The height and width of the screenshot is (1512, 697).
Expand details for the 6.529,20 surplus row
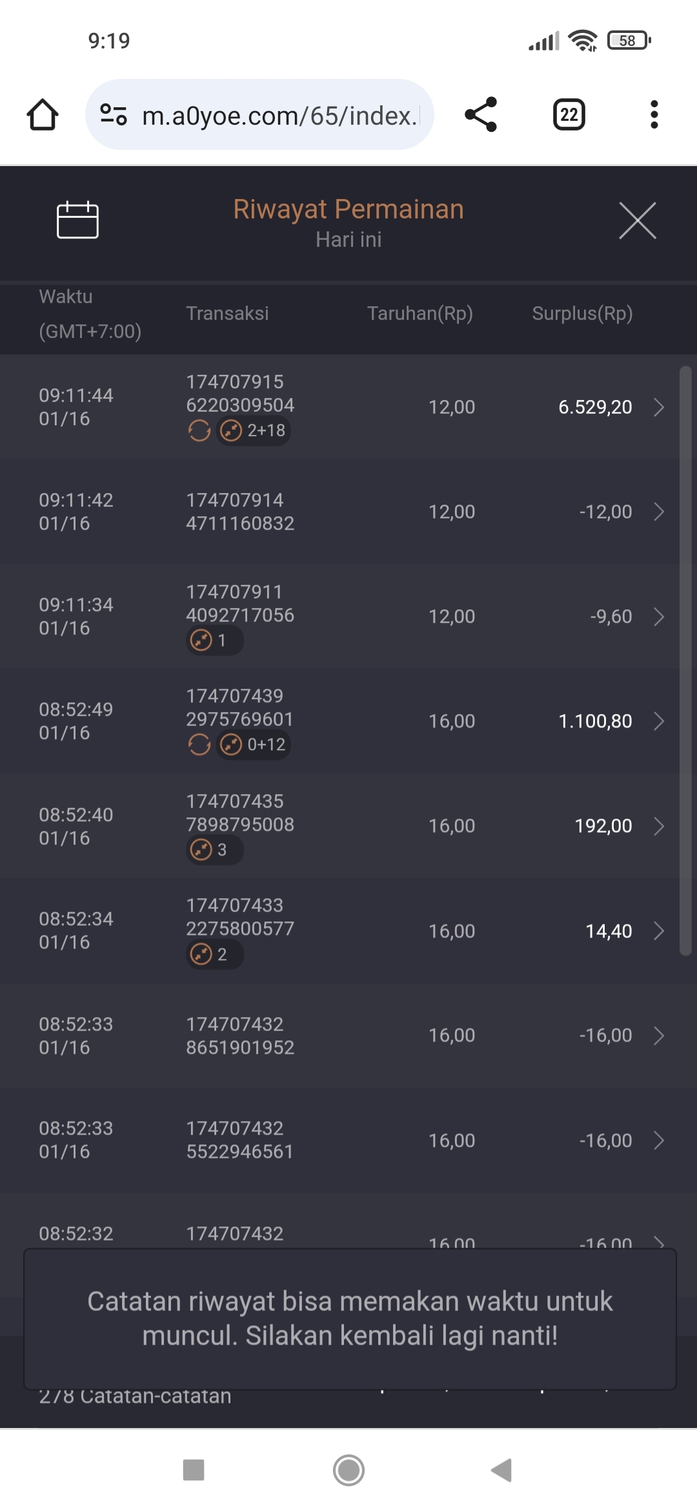click(x=658, y=407)
